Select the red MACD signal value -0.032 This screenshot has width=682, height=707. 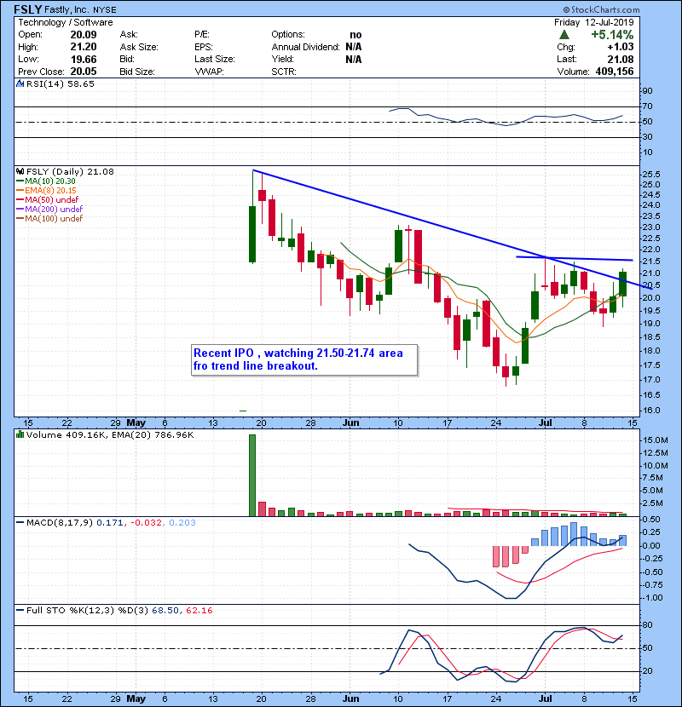147,523
